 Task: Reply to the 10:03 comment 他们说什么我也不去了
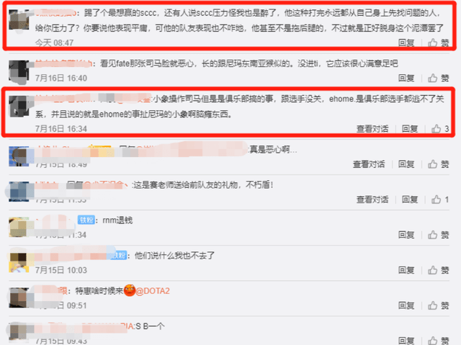click(x=406, y=270)
